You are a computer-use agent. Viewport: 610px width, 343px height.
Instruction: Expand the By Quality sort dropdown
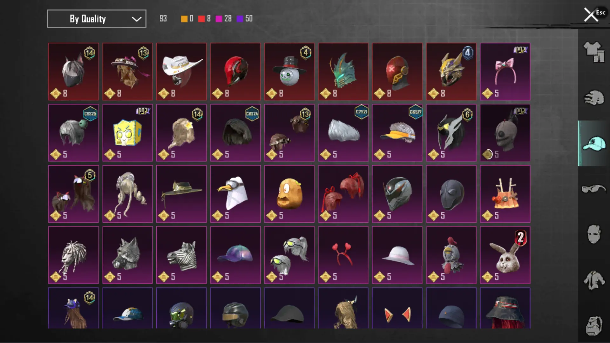97,19
